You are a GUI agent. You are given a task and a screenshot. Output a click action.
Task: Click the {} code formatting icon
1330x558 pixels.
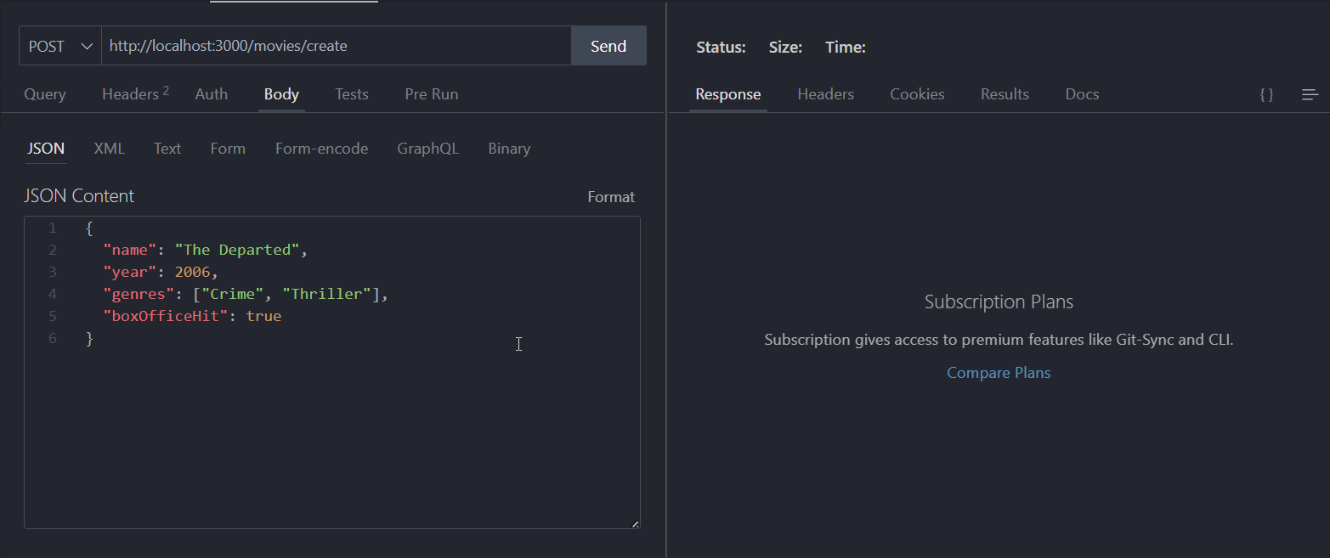[1266, 94]
